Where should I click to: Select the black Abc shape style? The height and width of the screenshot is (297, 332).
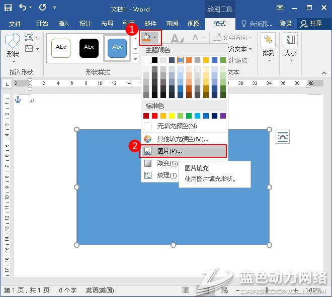point(89,47)
